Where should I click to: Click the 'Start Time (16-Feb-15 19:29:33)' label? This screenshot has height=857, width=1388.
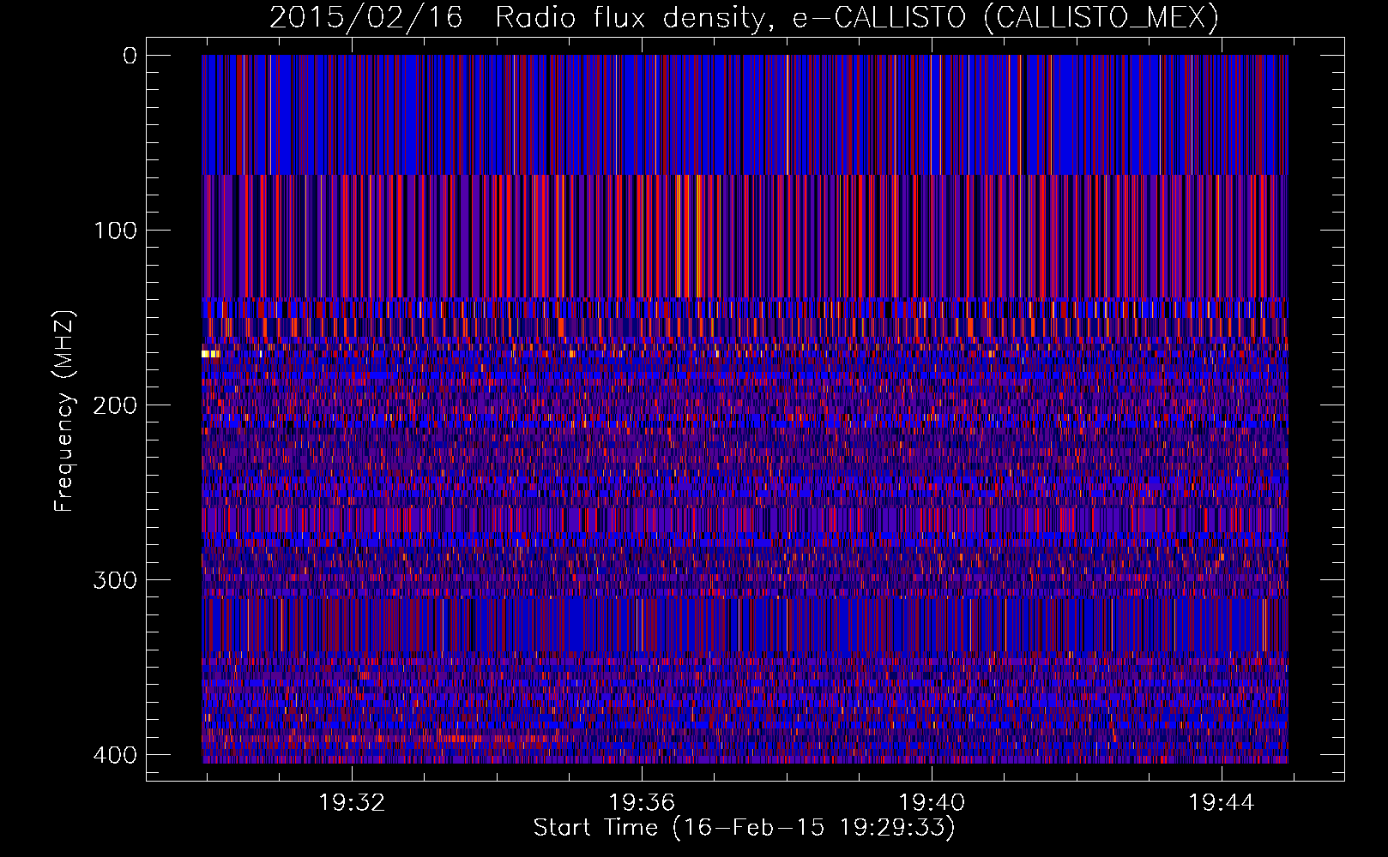coord(744,828)
